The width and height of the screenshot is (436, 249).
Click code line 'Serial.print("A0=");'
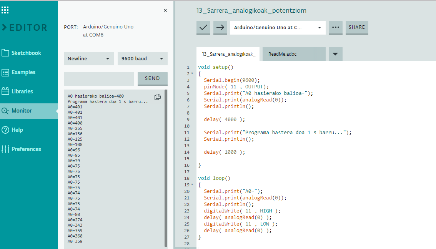pos(233,191)
